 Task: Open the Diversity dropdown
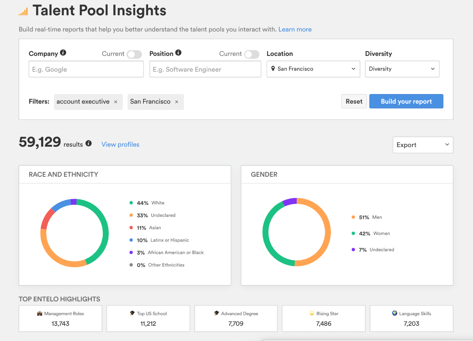pos(402,69)
